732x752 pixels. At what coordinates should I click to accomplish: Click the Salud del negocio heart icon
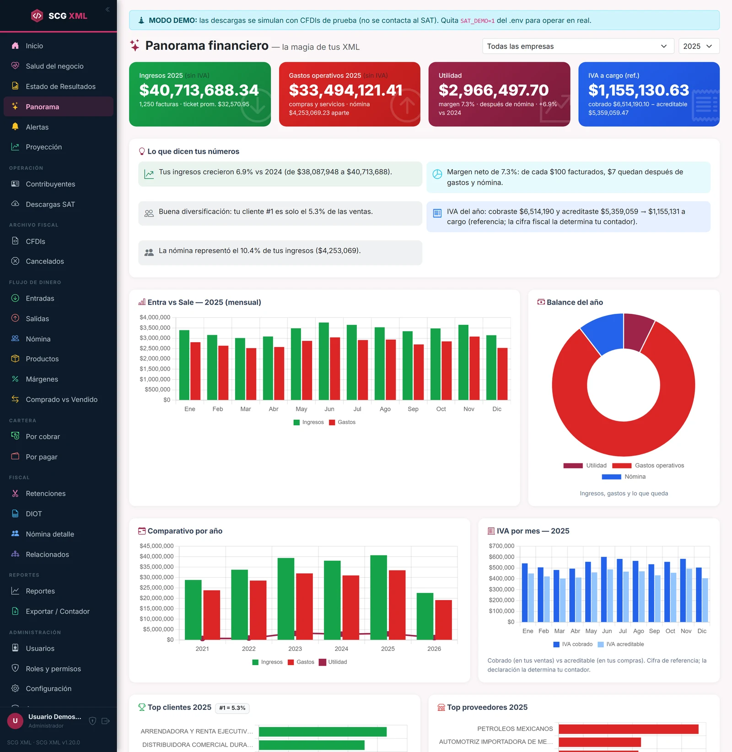[x=15, y=66]
